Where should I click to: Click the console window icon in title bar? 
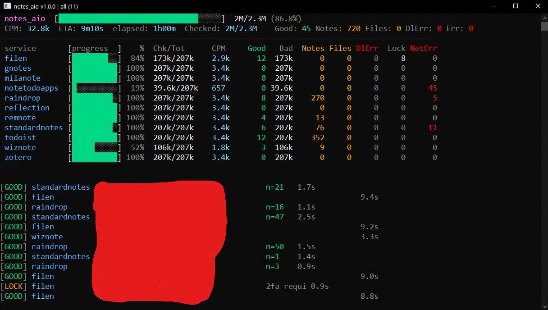coord(7,6)
